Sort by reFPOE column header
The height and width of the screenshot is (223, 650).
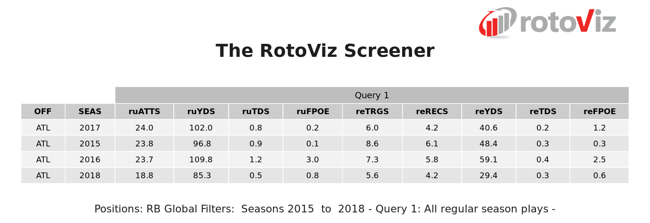coord(599,112)
